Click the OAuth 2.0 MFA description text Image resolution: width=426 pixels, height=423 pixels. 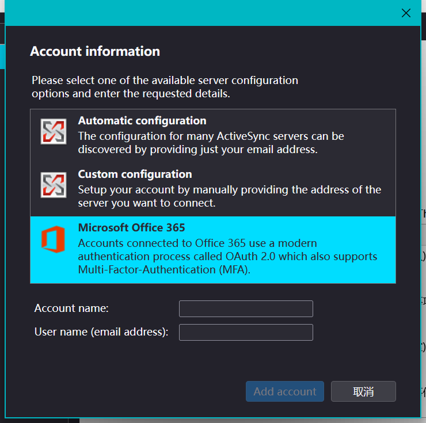[227, 257]
